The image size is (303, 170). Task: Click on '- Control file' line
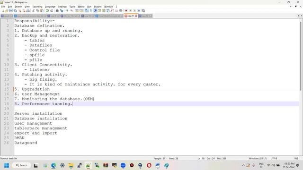click(42, 50)
